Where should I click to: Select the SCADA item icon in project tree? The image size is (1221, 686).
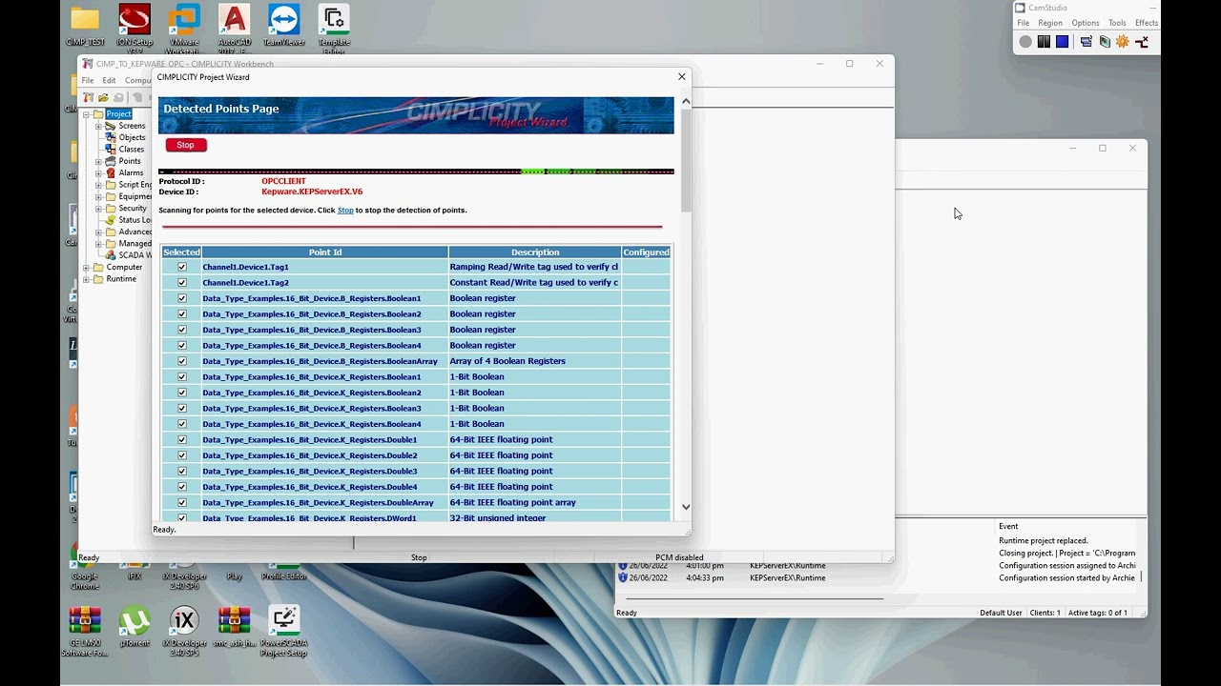(x=111, y=255)
